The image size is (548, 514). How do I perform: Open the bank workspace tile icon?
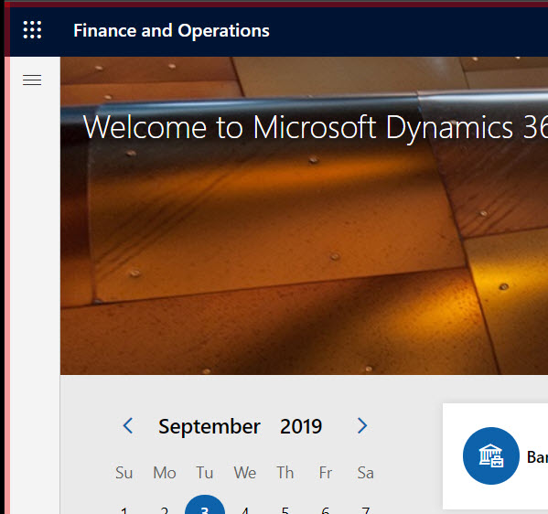(491, 455)
